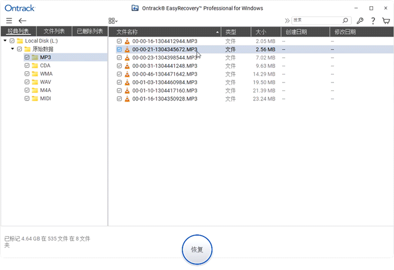Viewport: 394px width, 270px height.
Task: Uncheck file 00-00-21-1304345672.MP3
Action: tap(119, 49)
